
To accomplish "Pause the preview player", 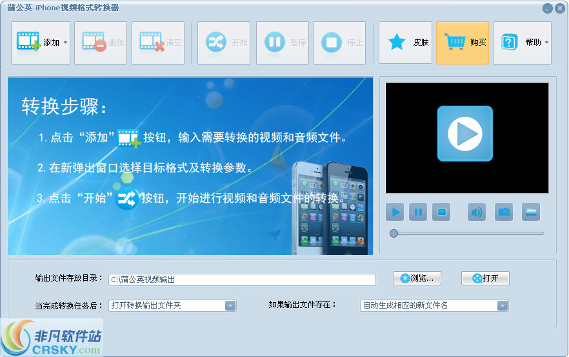I will [418, 212].
